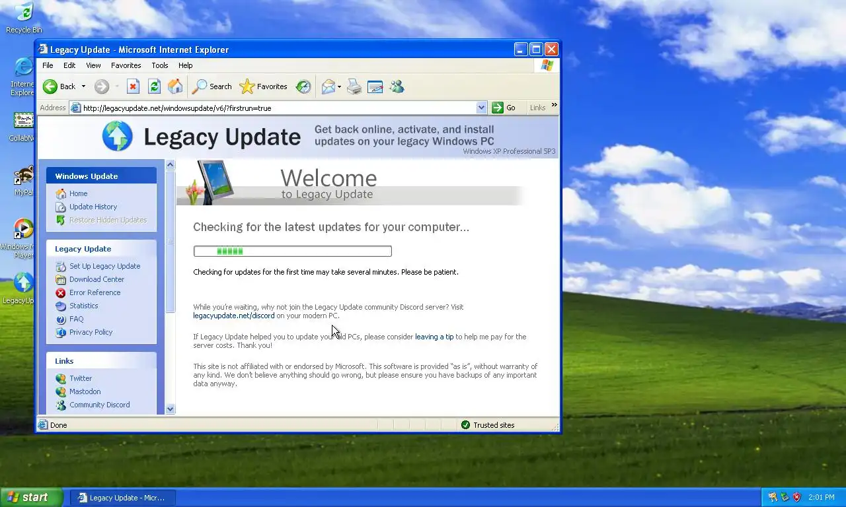Select the Legacy Update taskbar button
The image size is (846, 507).
[123, 498]
